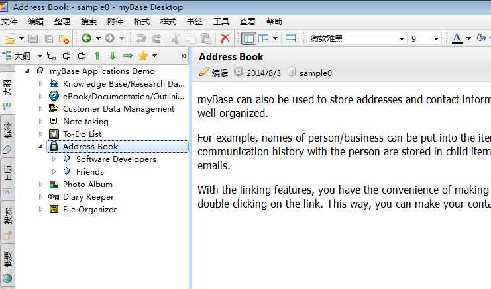
Task: Open the 帮助 menu
Action: pos(274,22)
